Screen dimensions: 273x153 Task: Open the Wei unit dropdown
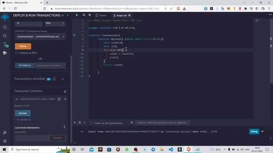click(x=55, y=23)
